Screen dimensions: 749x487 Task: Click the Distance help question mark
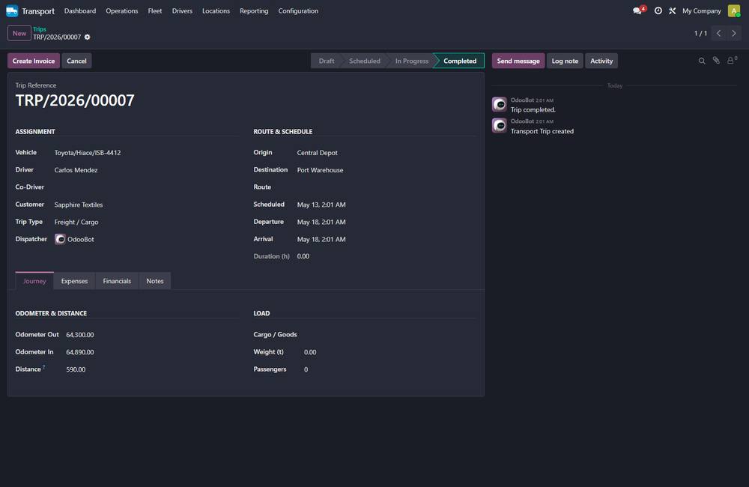[44, 367]
